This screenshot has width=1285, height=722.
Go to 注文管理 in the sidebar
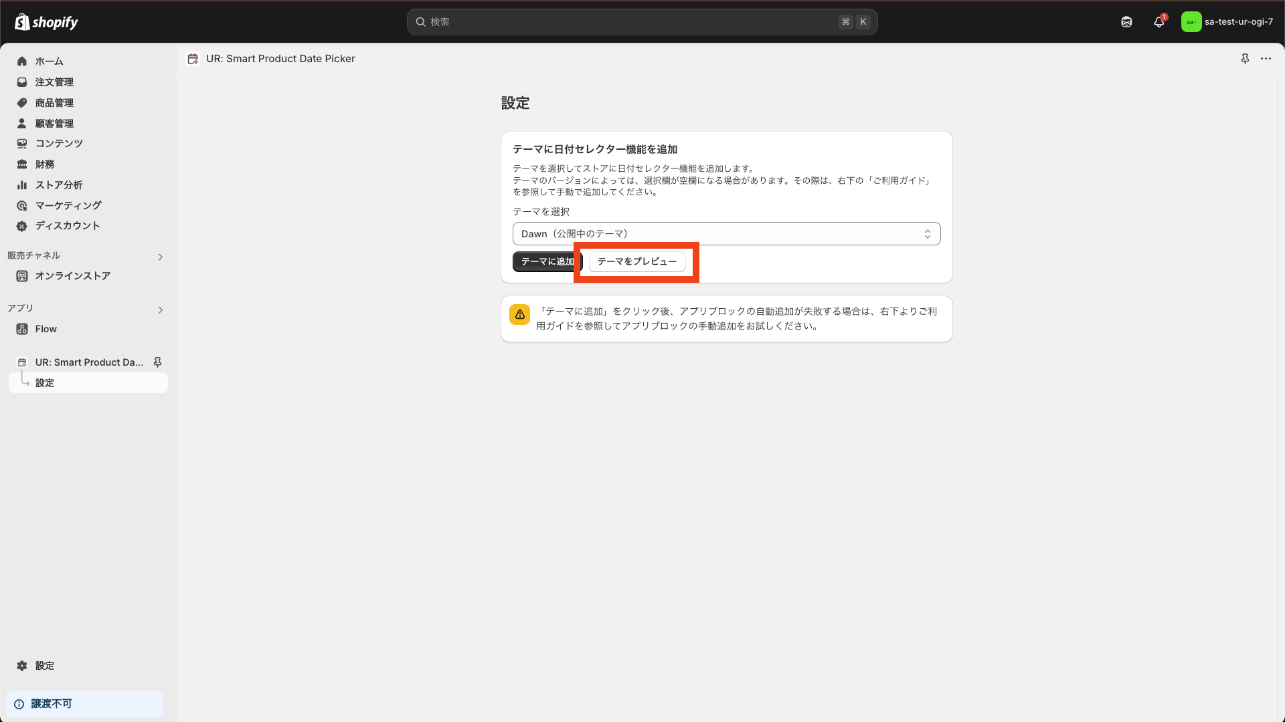54,82
